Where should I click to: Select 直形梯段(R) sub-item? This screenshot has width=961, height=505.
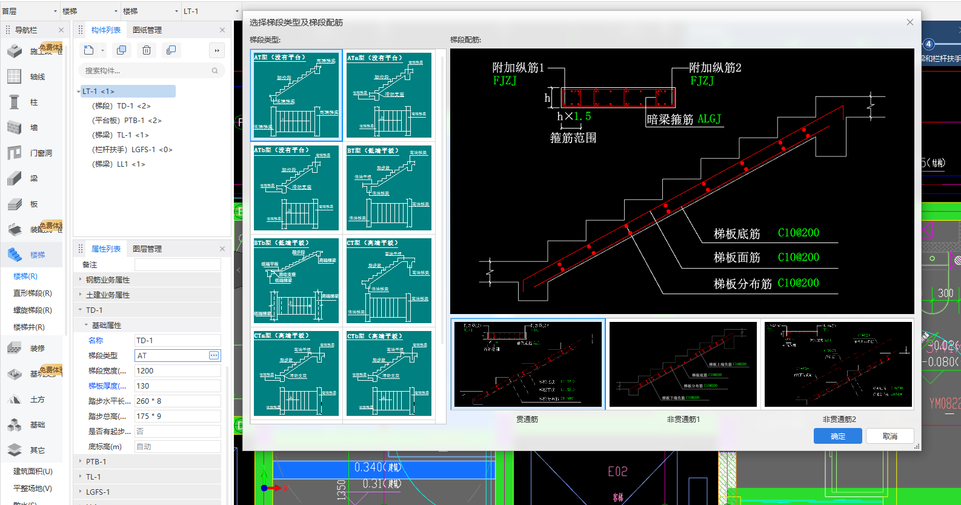pos(33,293)
